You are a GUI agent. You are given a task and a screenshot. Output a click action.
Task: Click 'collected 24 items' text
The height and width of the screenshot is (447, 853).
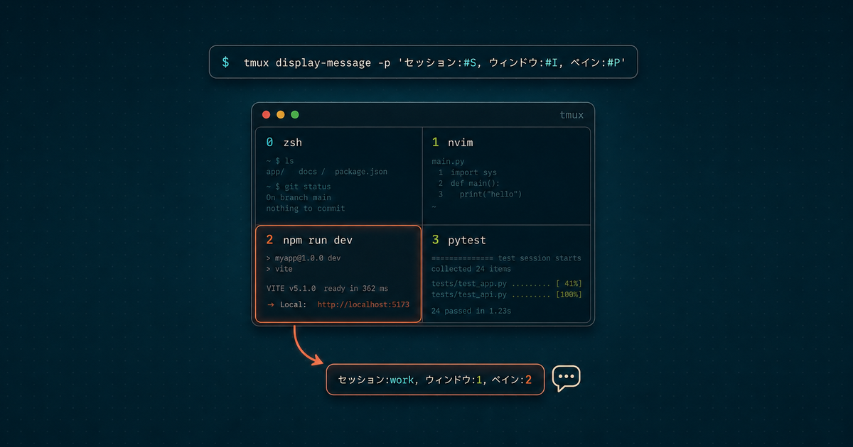(x=471, y=269)
